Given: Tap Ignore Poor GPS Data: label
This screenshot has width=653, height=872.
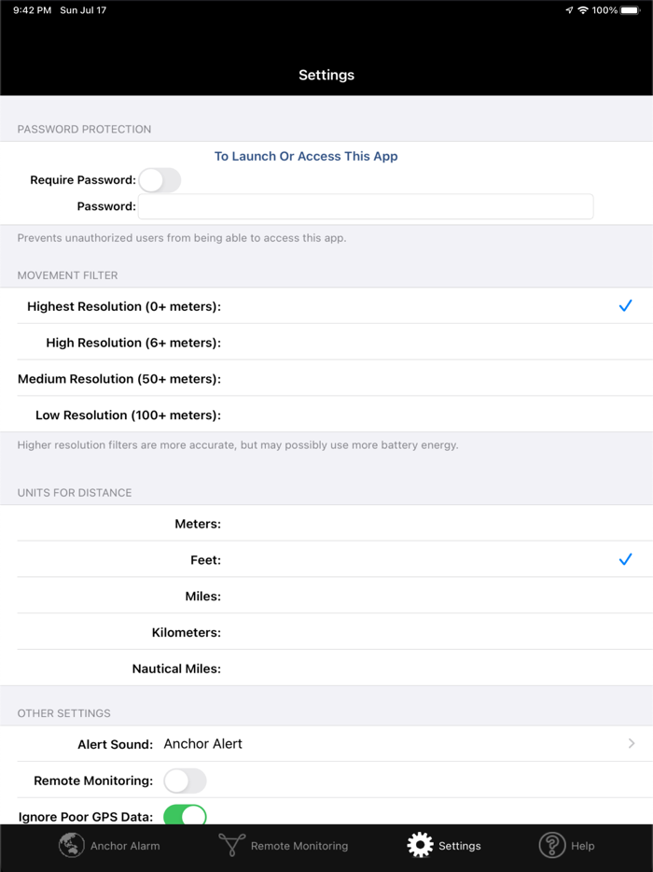Looking at the screenshot, I should point(86,816).
